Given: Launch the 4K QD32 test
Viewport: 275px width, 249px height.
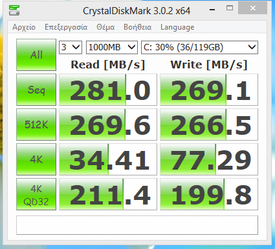Looking at the screenshot, I should coord(36,194).
